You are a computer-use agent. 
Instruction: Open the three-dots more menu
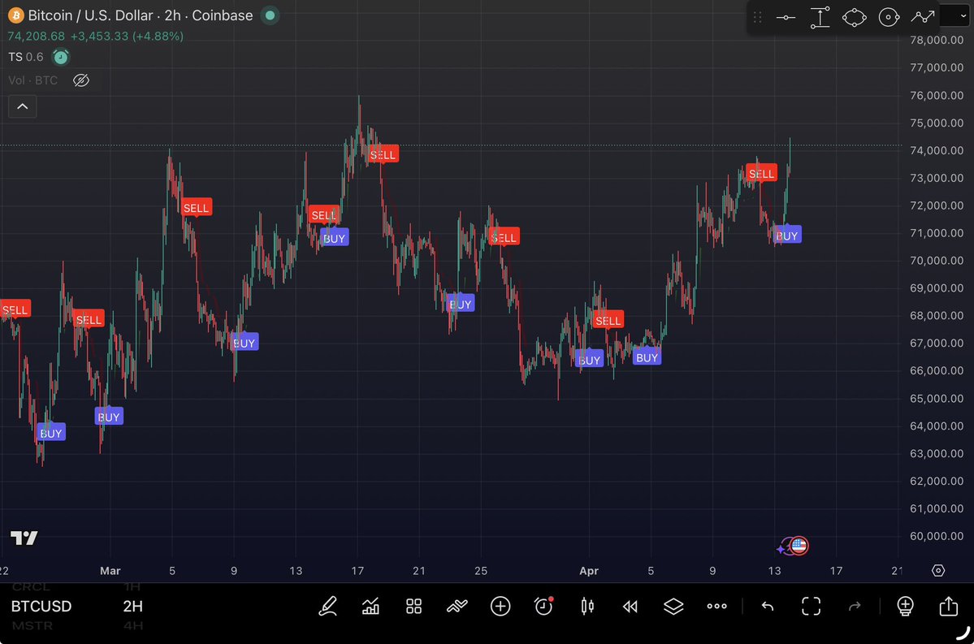[716, 606]
